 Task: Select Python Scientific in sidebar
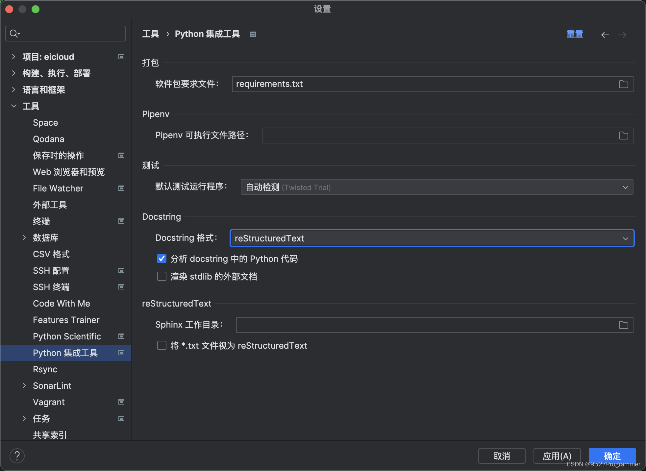click(67, 336)
